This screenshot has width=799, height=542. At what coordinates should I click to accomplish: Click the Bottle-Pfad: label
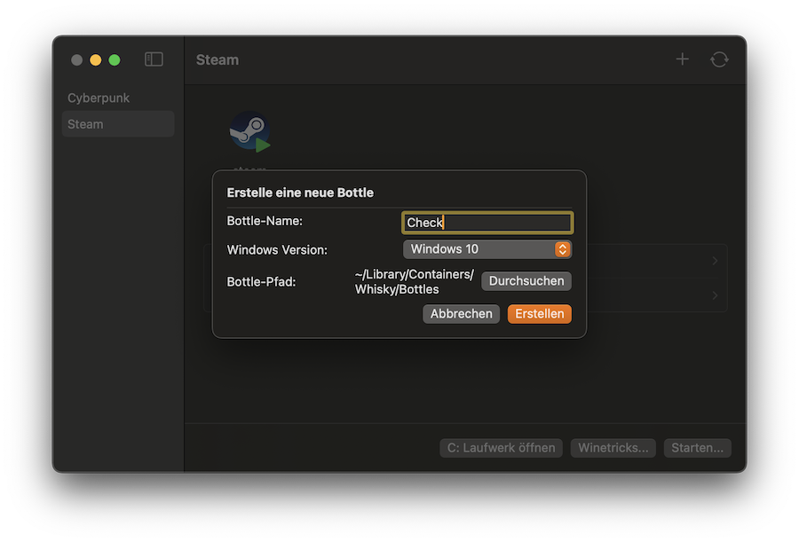[x=261, y=282]
